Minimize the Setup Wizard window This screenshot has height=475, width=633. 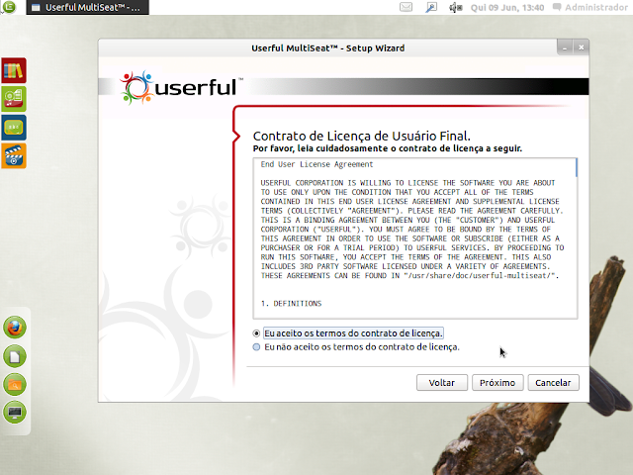[565, 47]
